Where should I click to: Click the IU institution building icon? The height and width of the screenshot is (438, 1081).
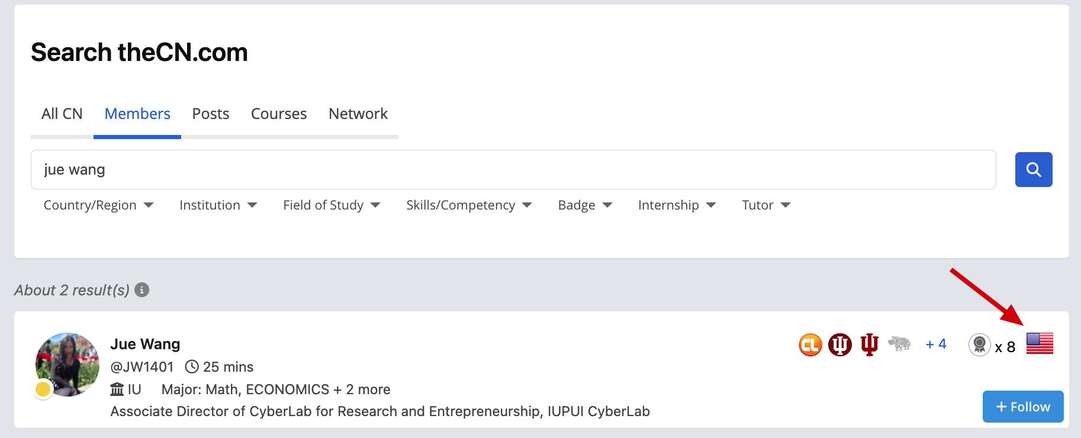click(x=117, y=389)
